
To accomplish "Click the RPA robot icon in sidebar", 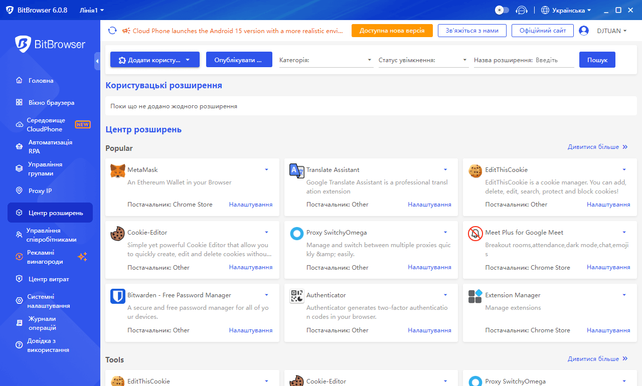I will coord(19,147).
